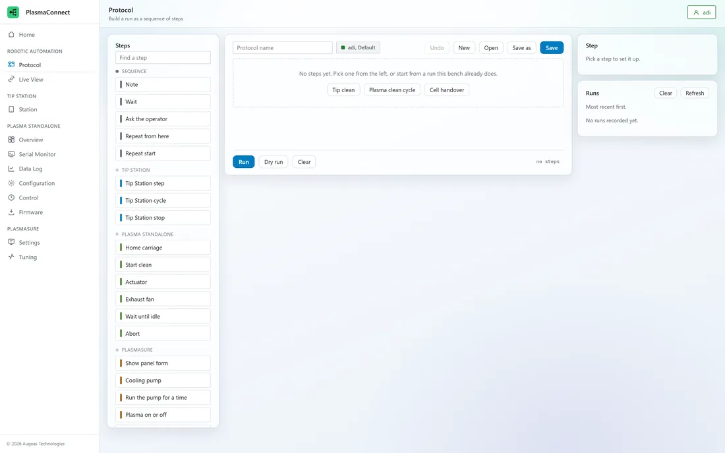Click the Undo button
Viewport: 725px width, 453px height.
tap(437, 47)
